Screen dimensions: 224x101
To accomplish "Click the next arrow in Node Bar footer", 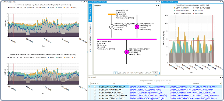I will [x=116, y=73].
